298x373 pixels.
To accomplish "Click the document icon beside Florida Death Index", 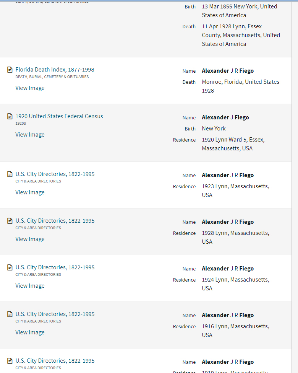I will pos(10,69).
